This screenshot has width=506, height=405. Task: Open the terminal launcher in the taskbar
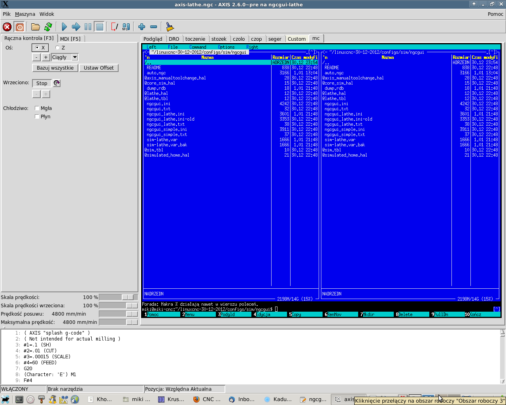[x=19, y=399]
